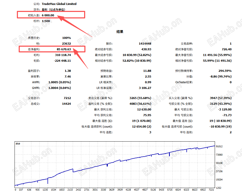The width and height of the screenshot is (242, 195).
Task: Select the profit factor value 1.38
Action: click(x=68, y=71)
